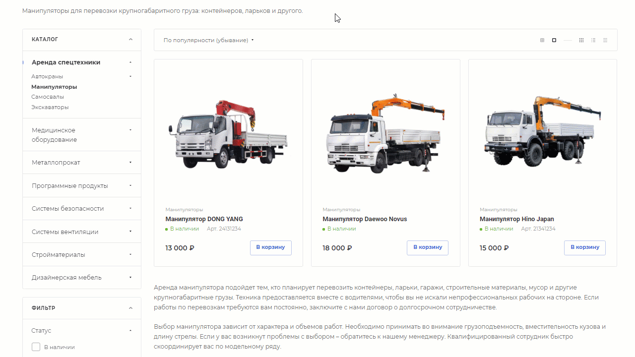Viewport: 635px width, 357px height.
Task: Go to the Самосвалы subcategory
Action: click(x=48, y=97)
